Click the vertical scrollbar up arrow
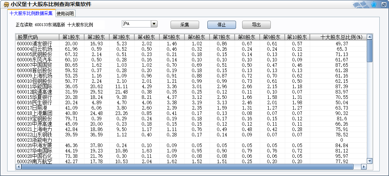This screenshot has height=176, width=389. (x=370, y=37)
